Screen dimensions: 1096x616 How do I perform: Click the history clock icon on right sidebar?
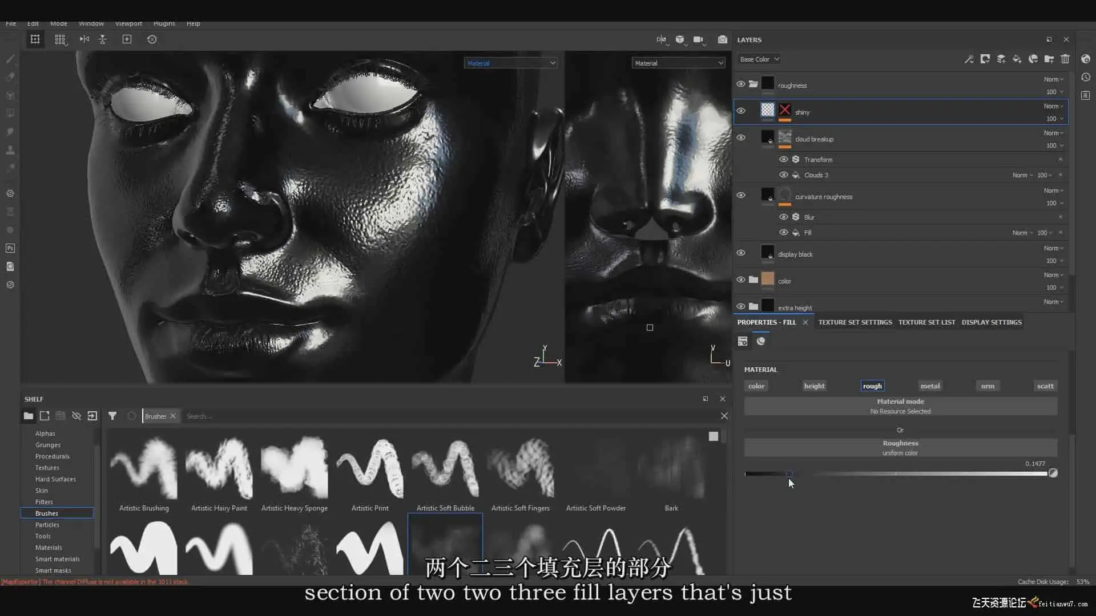[x=1086, y=77]
